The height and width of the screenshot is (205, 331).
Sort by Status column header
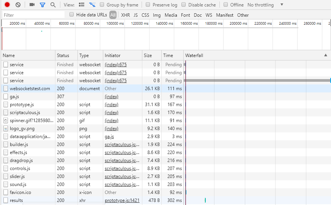66,56
